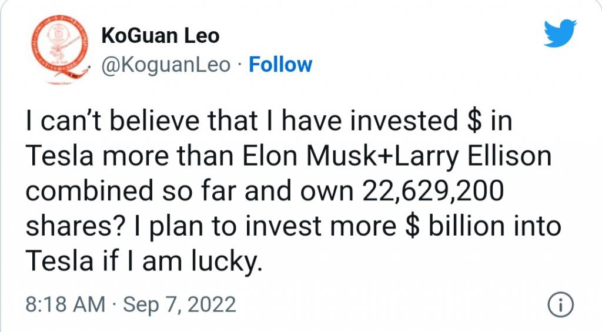Image resolution: width=602 pixels, height=332 pixels.
Task: Open the 8:18 AM timestamp
Action: point(65,304)
